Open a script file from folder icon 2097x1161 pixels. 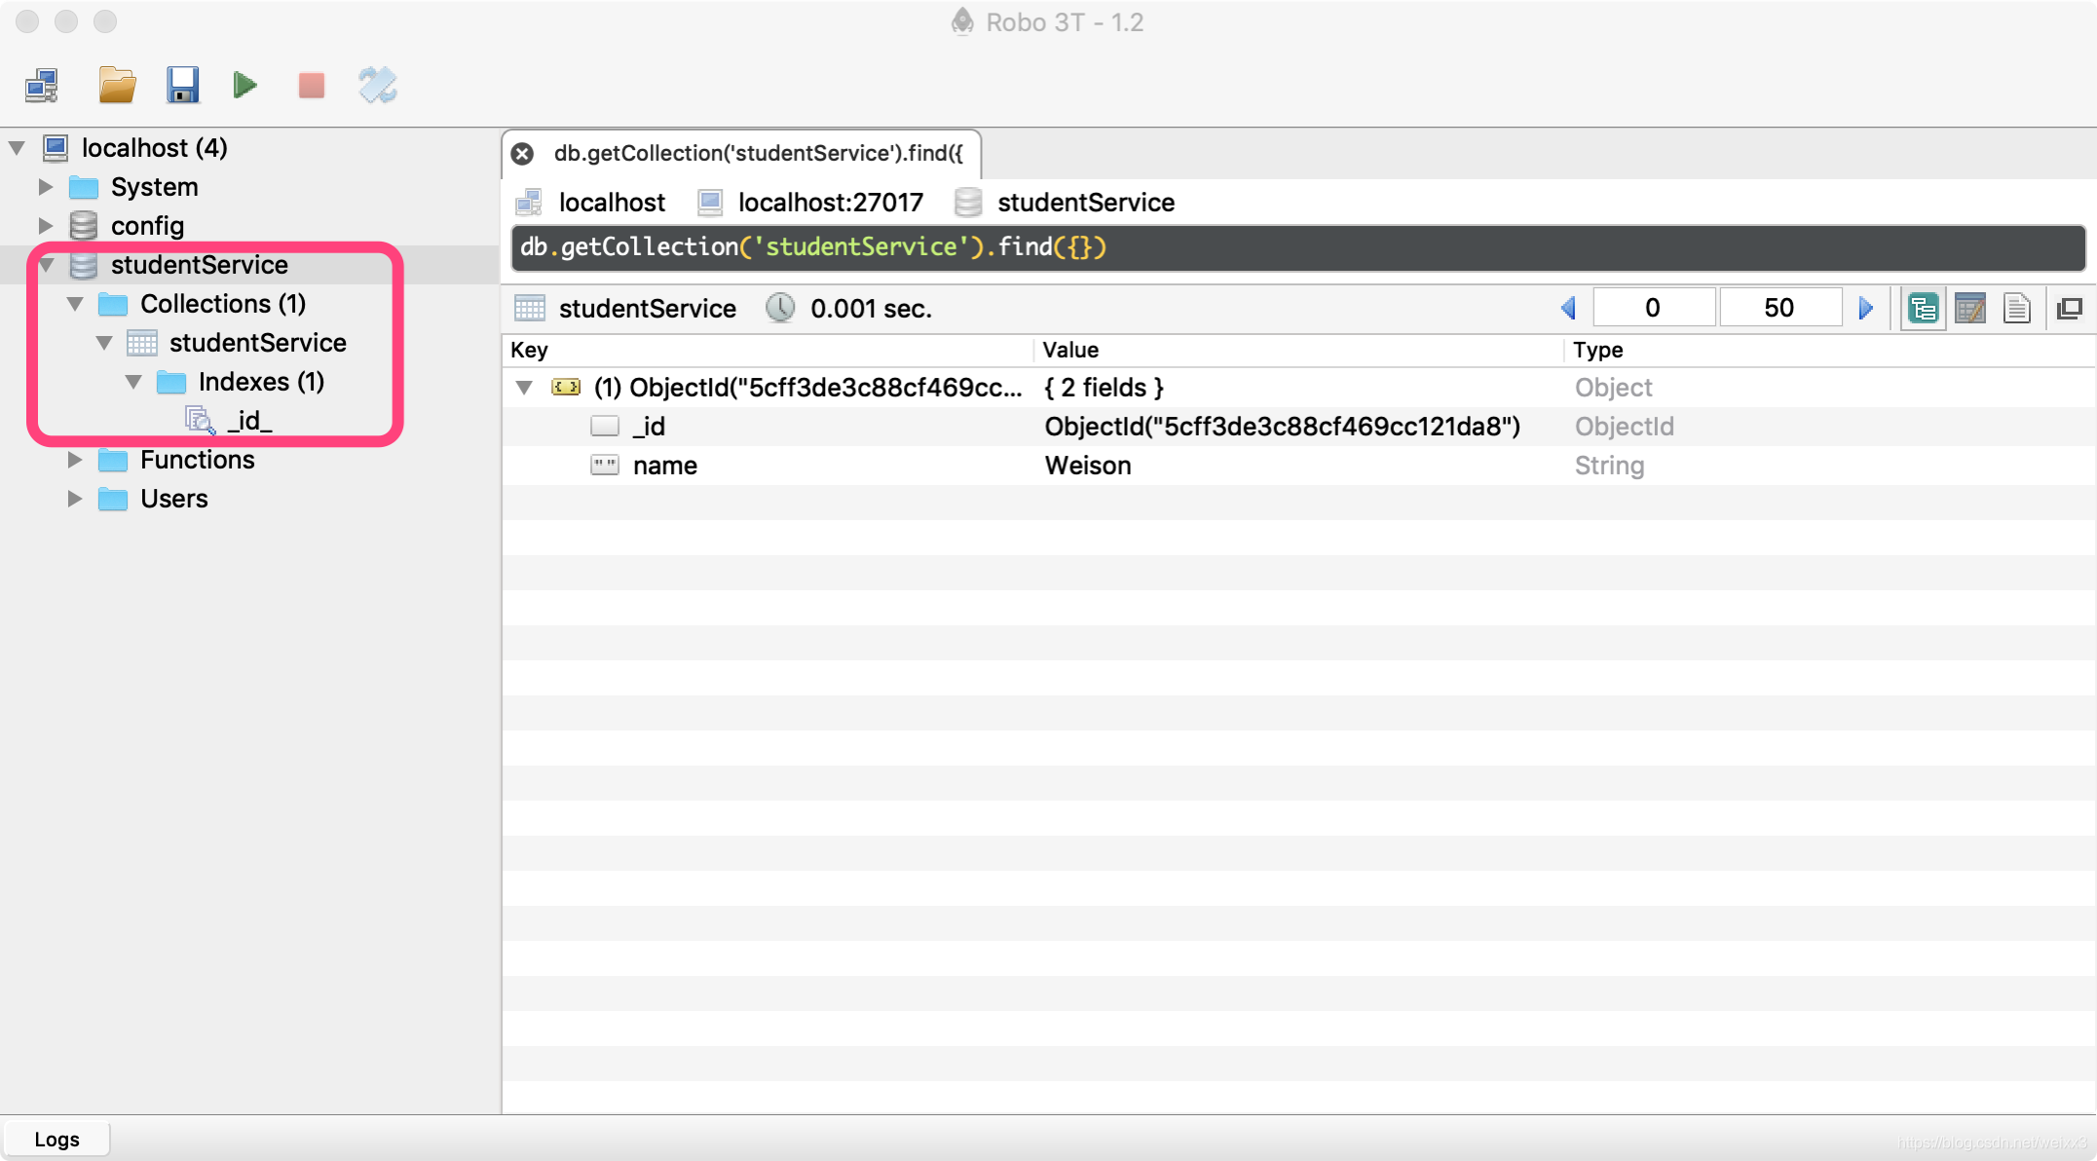pos(117,86)
